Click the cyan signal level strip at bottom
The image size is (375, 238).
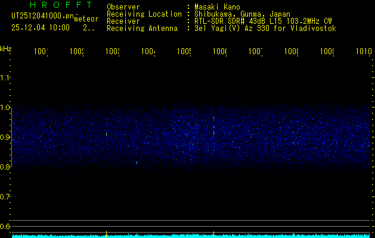click(191, 236)
